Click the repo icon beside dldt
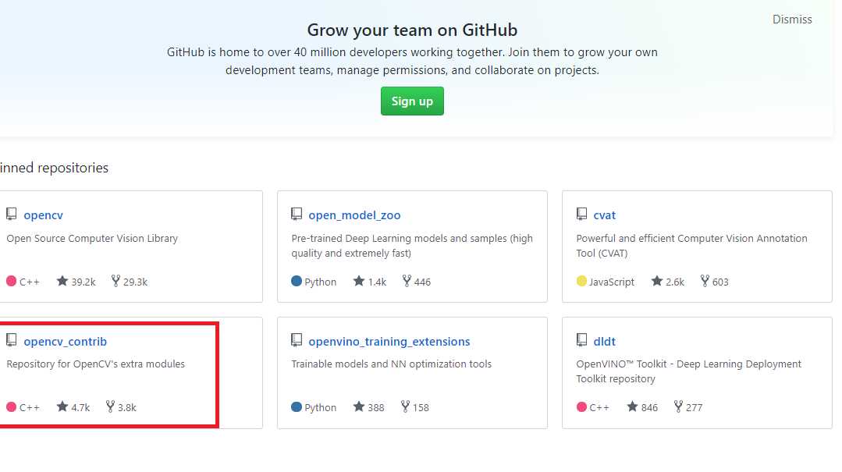 coord(581,340)
